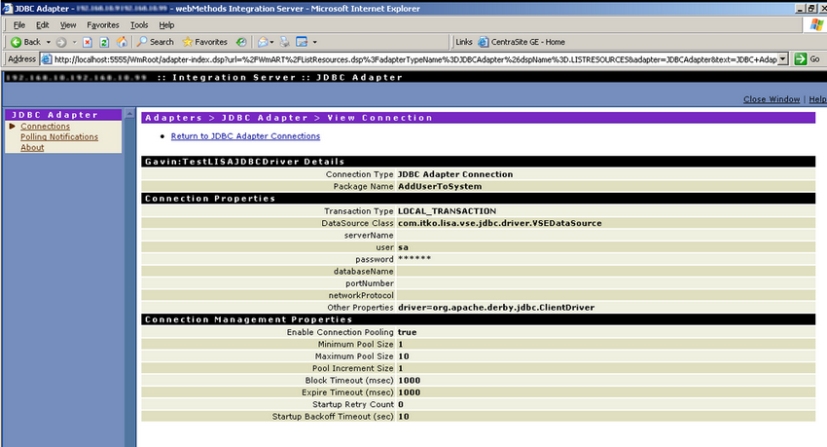
Task: Open the Favorites menu
Action: point(103,24)
